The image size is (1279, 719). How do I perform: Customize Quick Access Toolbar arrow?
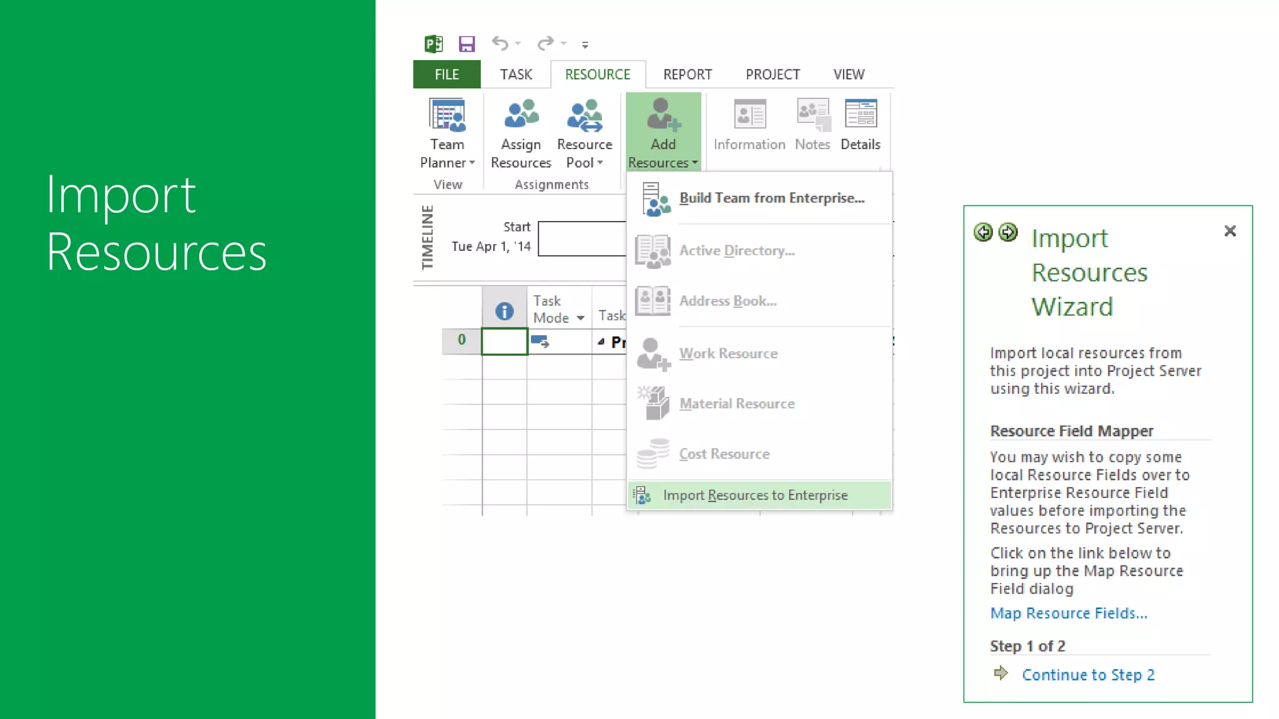coord(585,45)
